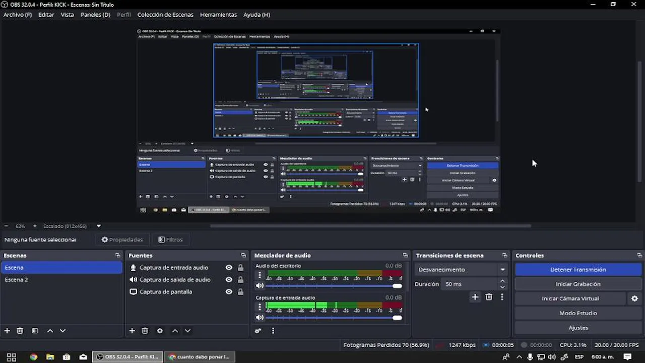Screen dimensions: 645x363
Task: Open Colección de Escenas menu
Action: click(x=165, y=15)
